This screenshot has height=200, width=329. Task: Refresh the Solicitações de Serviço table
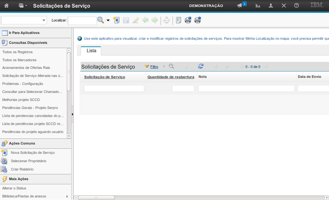coord(201,66)
